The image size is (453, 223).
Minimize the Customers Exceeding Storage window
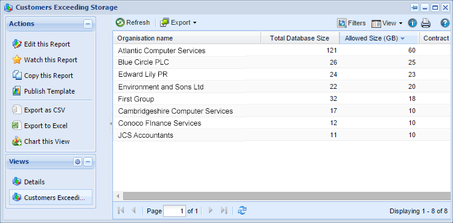[425, 8]
